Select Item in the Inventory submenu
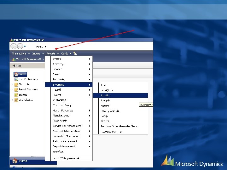 (120, 85)
